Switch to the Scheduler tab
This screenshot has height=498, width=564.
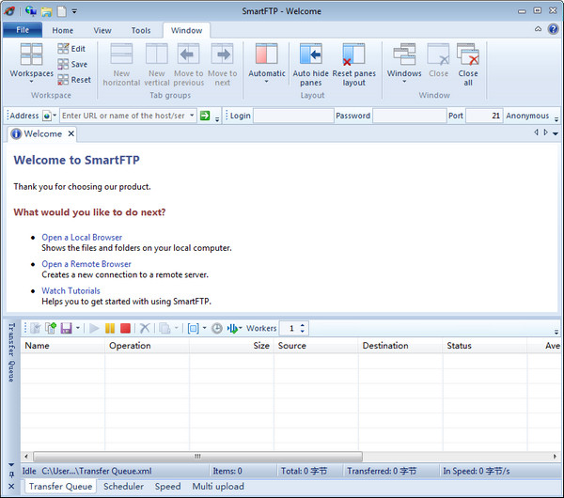[x=123, y=486]
